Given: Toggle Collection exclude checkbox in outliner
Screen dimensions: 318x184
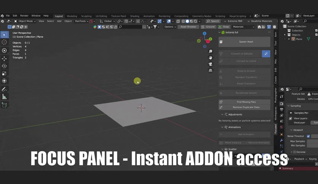Looking at the screenshot, I should click(x=316, y=30).
